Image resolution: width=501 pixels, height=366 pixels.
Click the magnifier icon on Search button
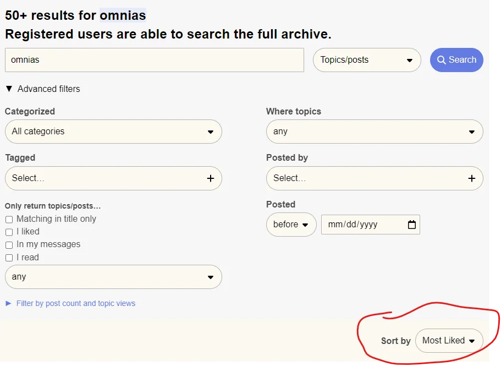tap(441, 60)
